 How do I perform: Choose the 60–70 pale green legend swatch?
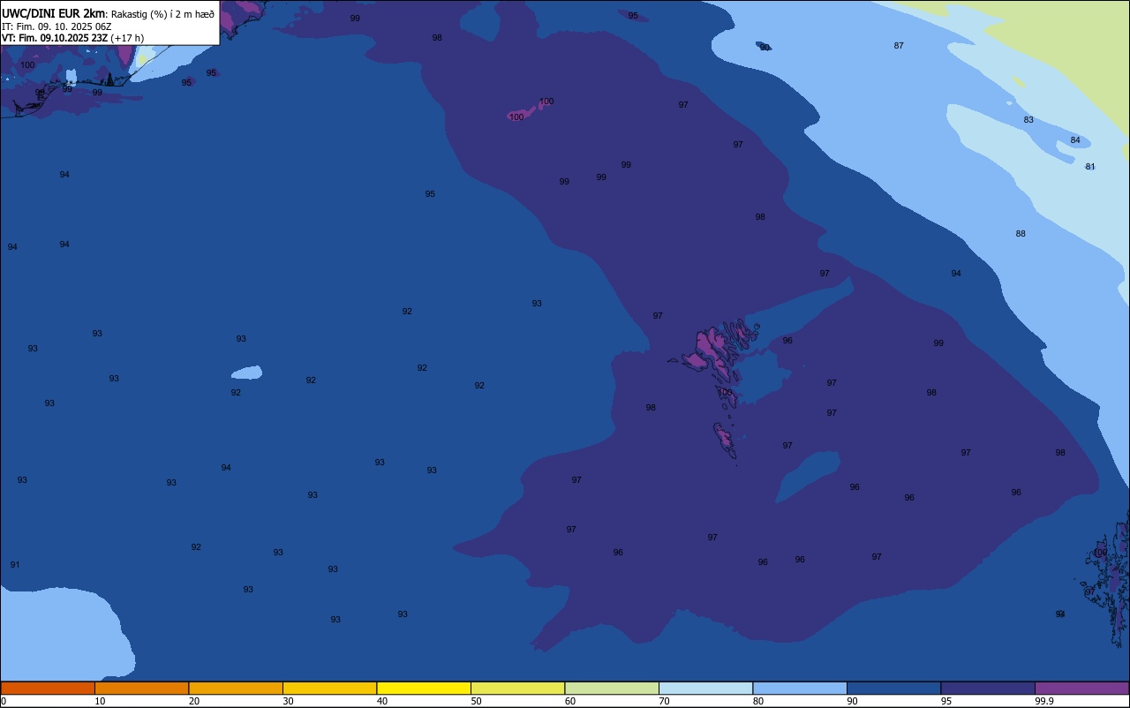point(612,688)
